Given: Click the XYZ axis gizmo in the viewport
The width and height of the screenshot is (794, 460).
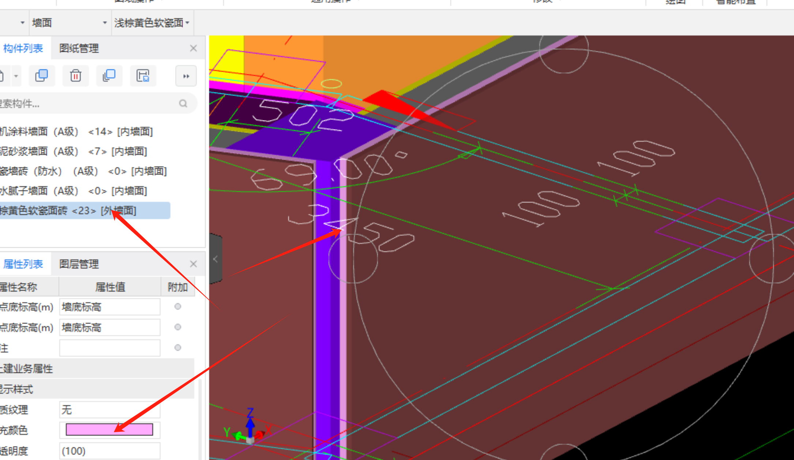Looking at the screenshot, I should (x=250, y=426).
